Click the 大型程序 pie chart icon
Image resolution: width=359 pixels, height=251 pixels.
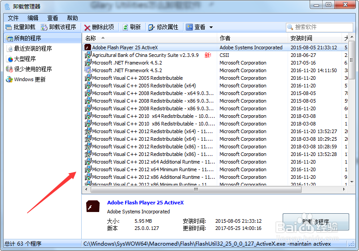click(x=10, y=59)
